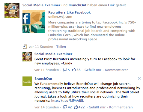Screen dimensions: 143x112
Task: Open the Recruiters Like Facebook headline
Action: coord(70,12)
